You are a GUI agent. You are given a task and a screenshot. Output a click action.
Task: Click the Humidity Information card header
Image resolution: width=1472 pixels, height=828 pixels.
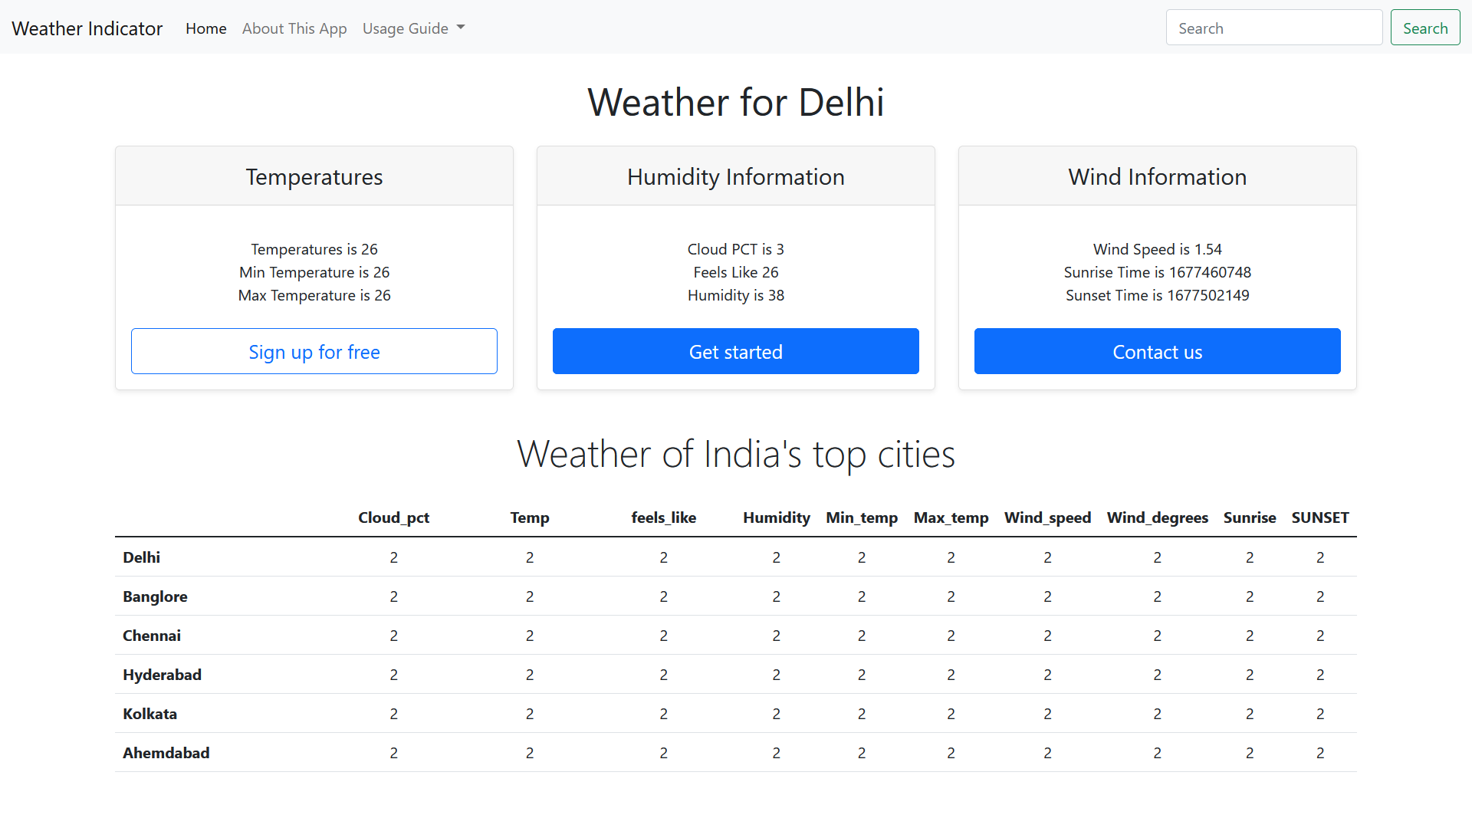pos(735,177)
